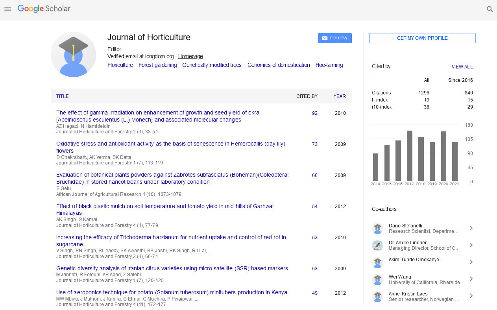Click View All citations link
Image resolution: width=497 pixels, height=310 pixels.
click(462, 67)
